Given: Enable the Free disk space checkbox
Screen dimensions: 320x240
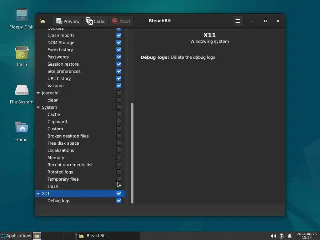Looking at the screenshot, I should point(119,143).
